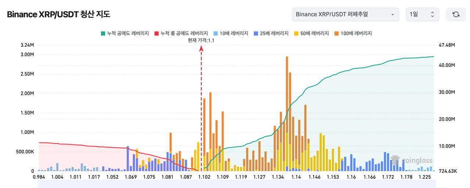Open the Binance XRP/USDT 퍼페추얼 dropdown
470x188 pixels.
[x=345, y=14]
